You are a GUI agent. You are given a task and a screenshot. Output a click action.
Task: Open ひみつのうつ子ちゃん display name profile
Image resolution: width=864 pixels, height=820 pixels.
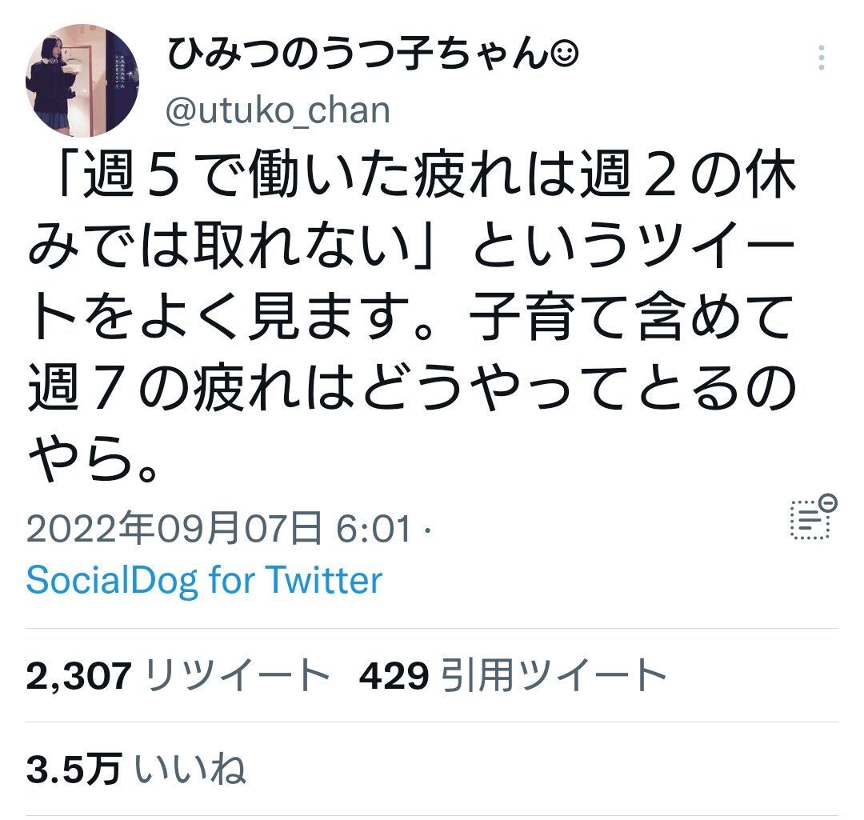pos(358,54)
